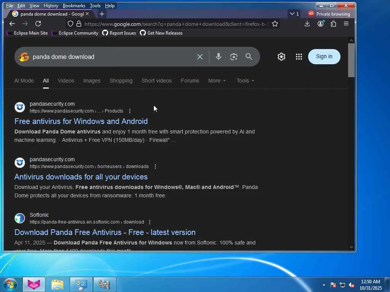Open tracking protection shield icon

(x=70, y=24)
